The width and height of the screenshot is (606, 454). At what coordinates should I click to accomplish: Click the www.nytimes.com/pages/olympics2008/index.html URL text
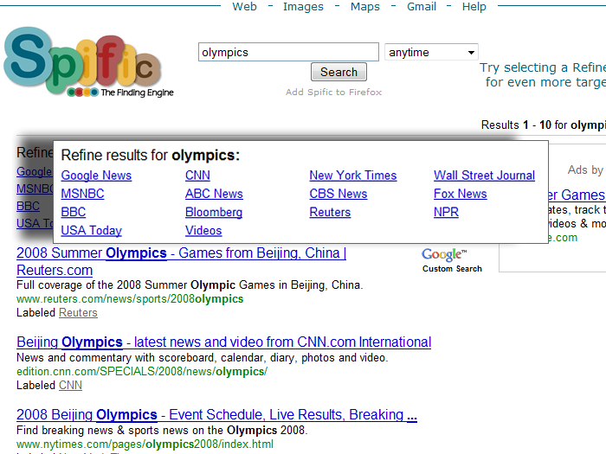tap(145, 444)
